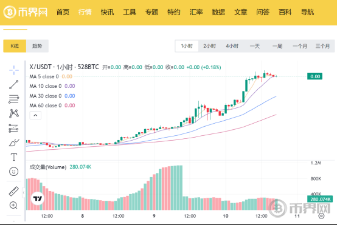Open 特约 in the top navigation
337x225 pixels.
[174, 12]
